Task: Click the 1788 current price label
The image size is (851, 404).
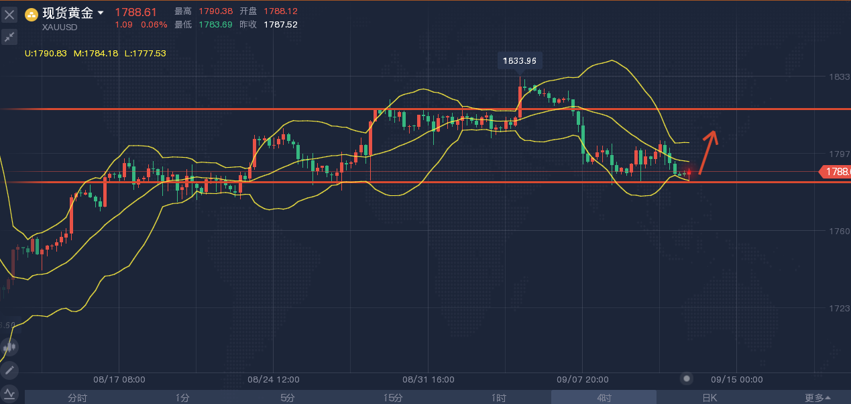Action: click(836, 172)
